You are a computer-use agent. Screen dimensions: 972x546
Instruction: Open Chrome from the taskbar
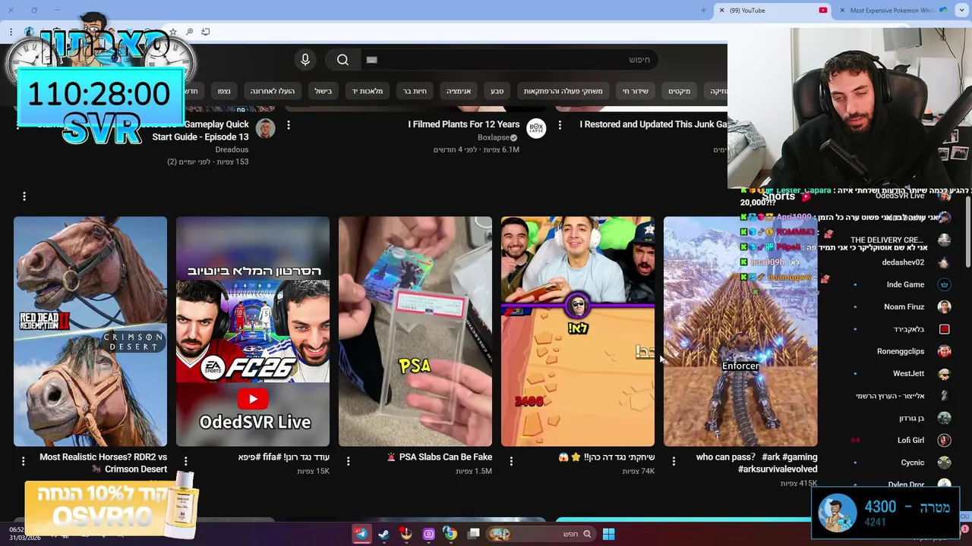click(x=450, y=534)
